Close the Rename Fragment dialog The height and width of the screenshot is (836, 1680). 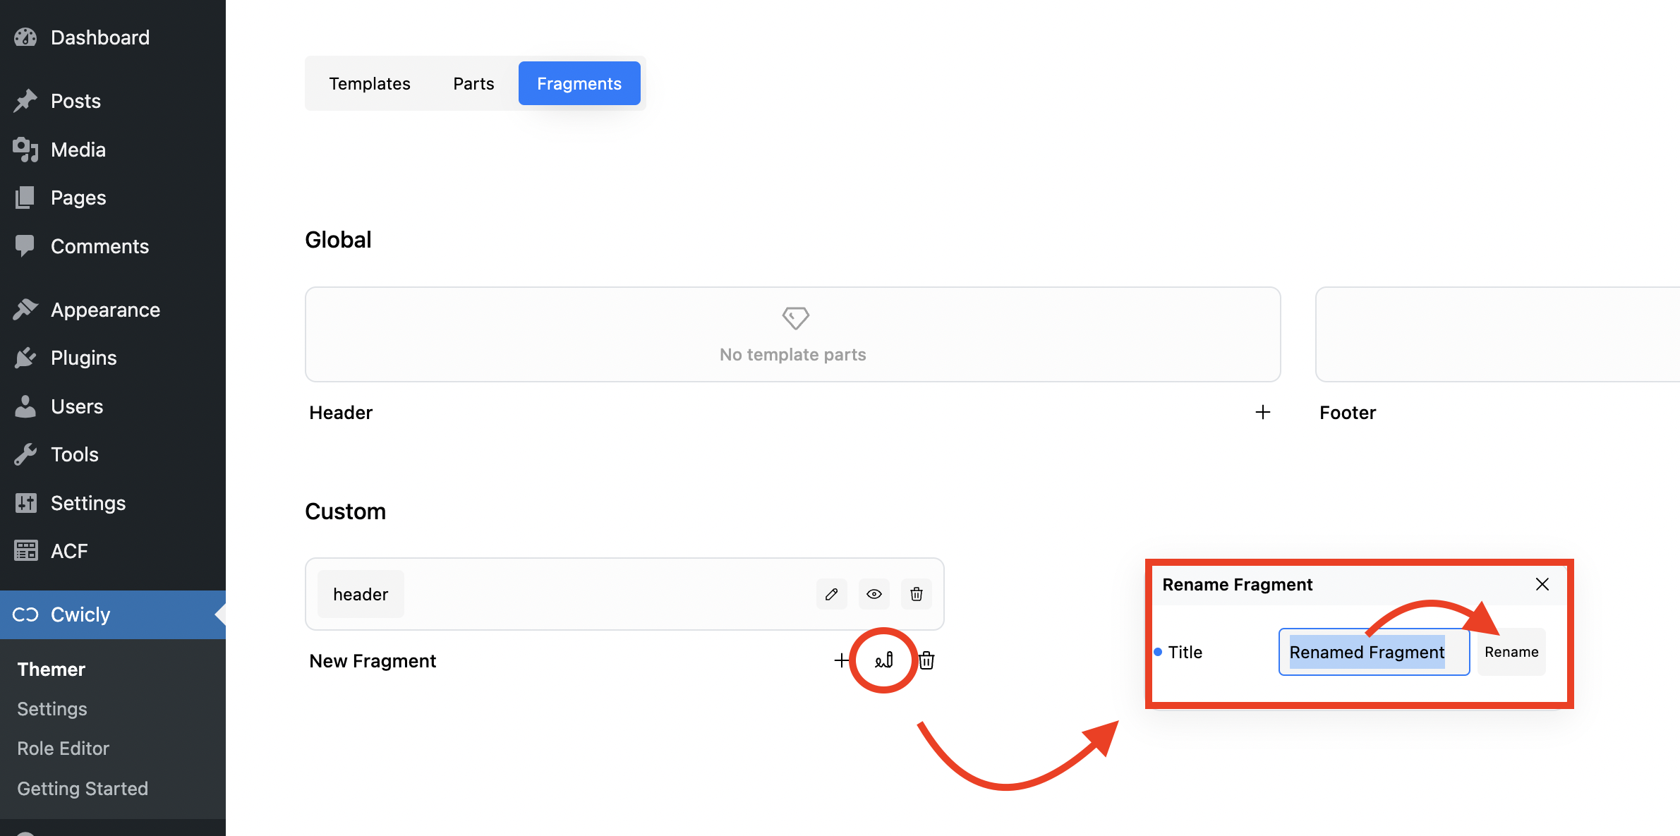click(1542, 584)
